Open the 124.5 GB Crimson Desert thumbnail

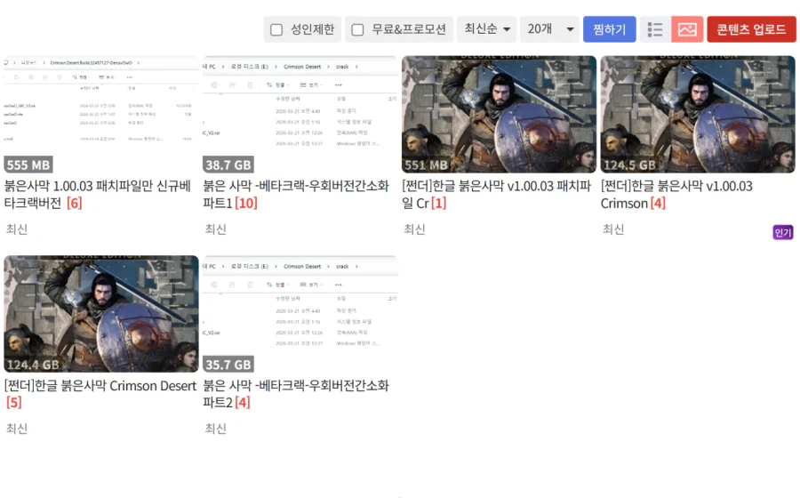(698, 115)
